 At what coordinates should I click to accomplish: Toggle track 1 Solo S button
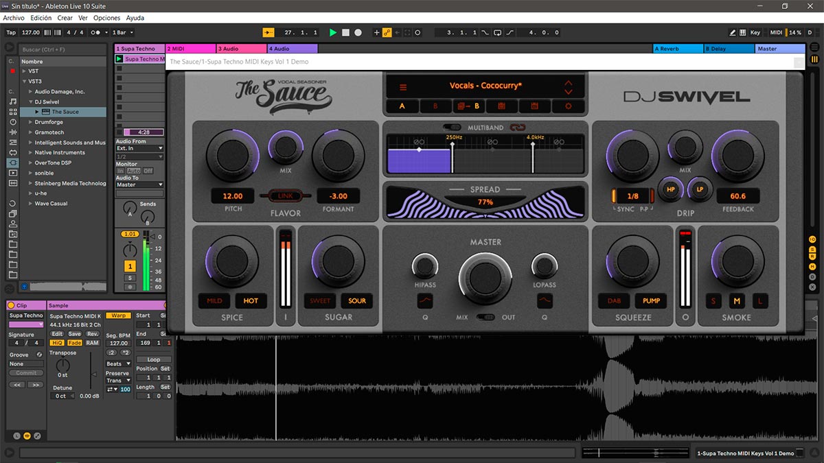tap(130, 278)
